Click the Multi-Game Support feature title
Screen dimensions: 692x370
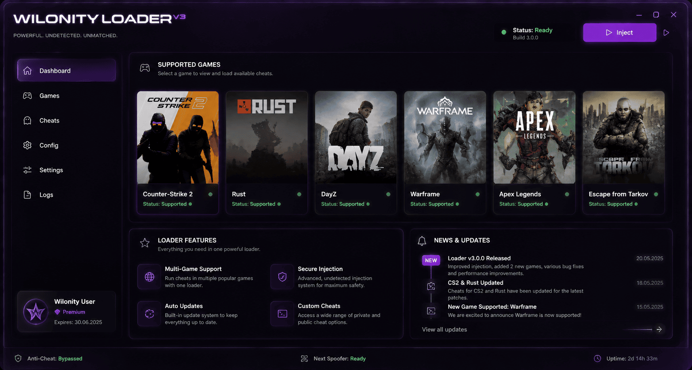pos(193,269)
